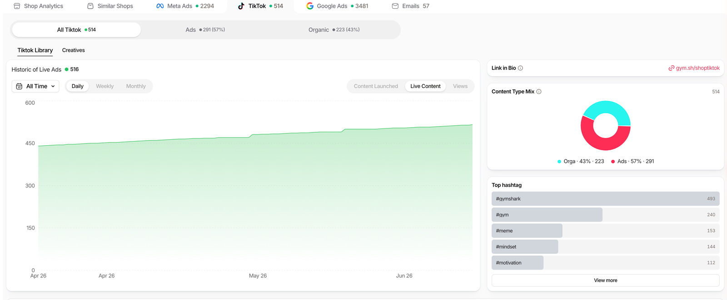The image size is (727, 300).
Task: Open the Similar Shops tab
Action: (110, 6)
